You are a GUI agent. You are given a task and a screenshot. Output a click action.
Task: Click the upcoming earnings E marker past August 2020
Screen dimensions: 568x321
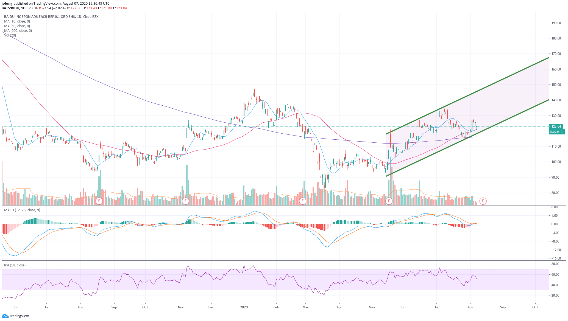point(483,201)
